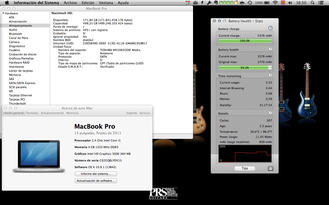This screenshot has height=205, width=329.
Task: Select Alimentación in sidebar
Action: (x=18, y=22)
